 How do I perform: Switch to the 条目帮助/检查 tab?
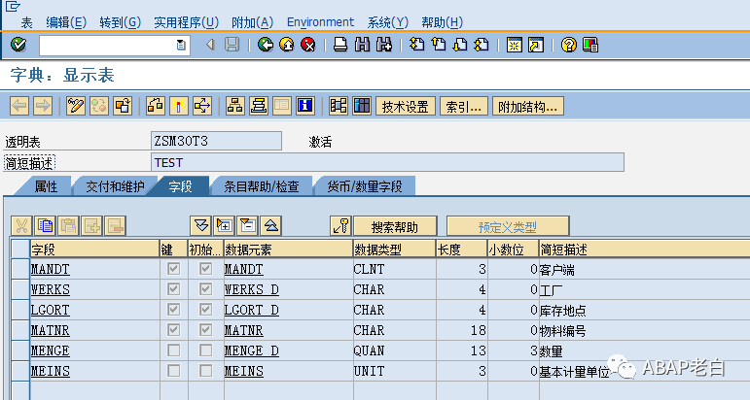point(261,186)
